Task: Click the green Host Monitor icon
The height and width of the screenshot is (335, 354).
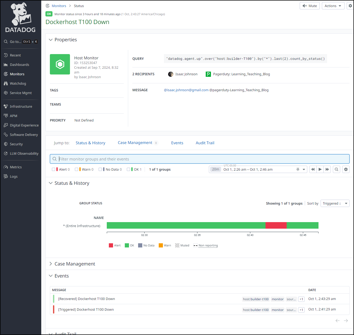Action: (60, 64)
